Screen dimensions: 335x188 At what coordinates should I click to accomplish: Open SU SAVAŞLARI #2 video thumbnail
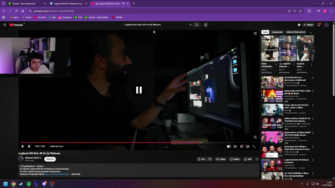[x=272, y=82]
